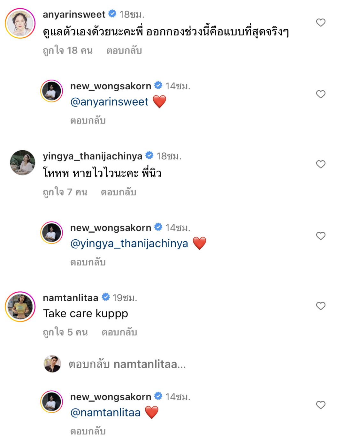View the 7 likes on yingya_thanijachinya's comment
Viewport: 345px width, 442px height.
pyautogui.click(x=65, y=192)
